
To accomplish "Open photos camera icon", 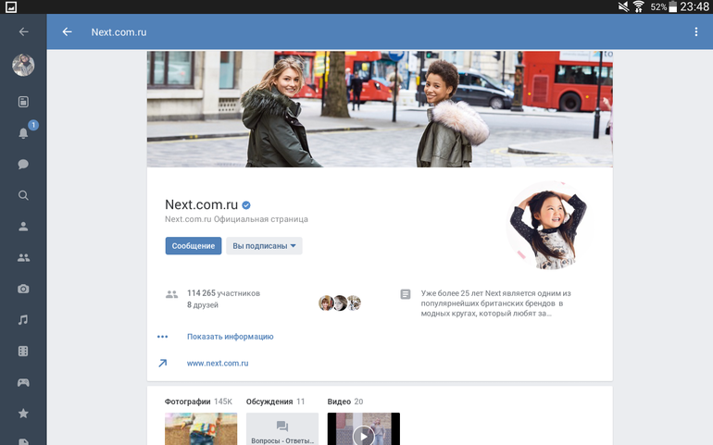I will (x=23, y=289).
